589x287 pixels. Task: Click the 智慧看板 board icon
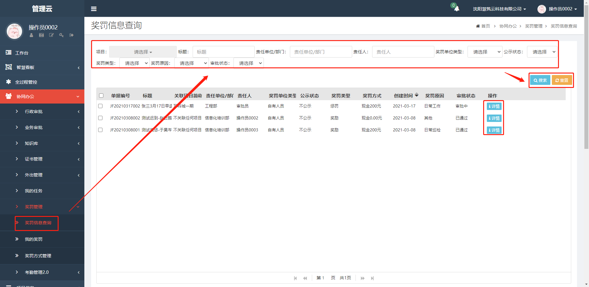coord(9,67)
